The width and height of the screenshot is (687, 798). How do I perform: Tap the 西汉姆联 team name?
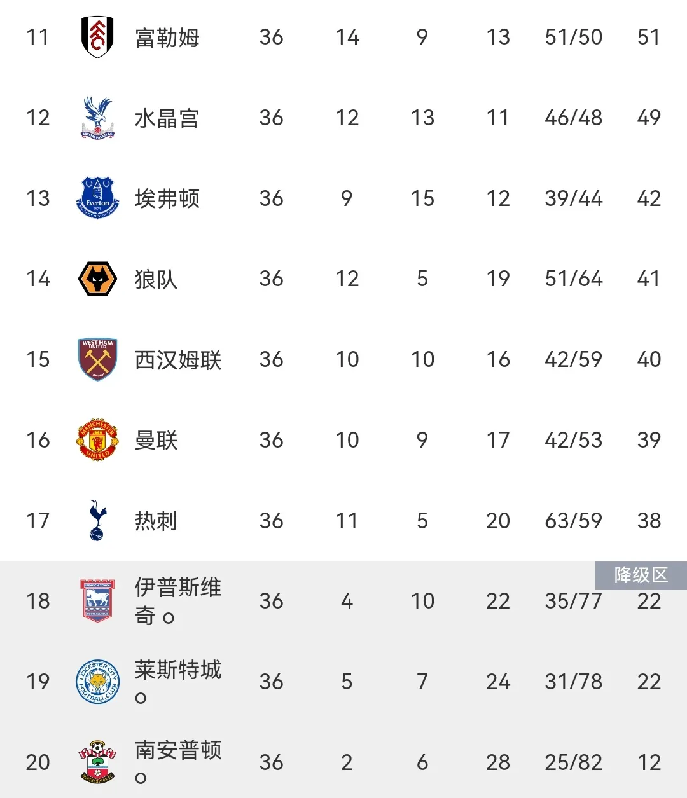tap(178, 360)
